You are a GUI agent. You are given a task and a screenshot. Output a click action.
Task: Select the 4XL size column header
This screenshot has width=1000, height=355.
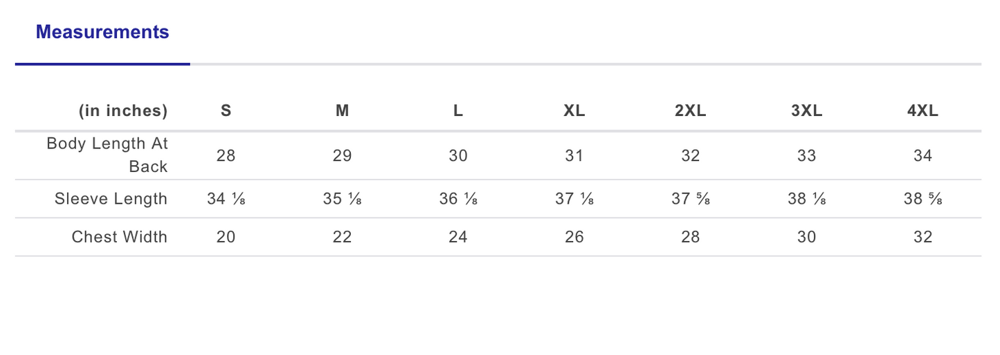point(923,111)
